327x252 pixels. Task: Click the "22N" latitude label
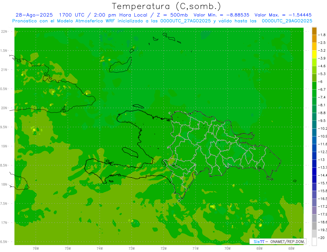[x=5, y=32]
